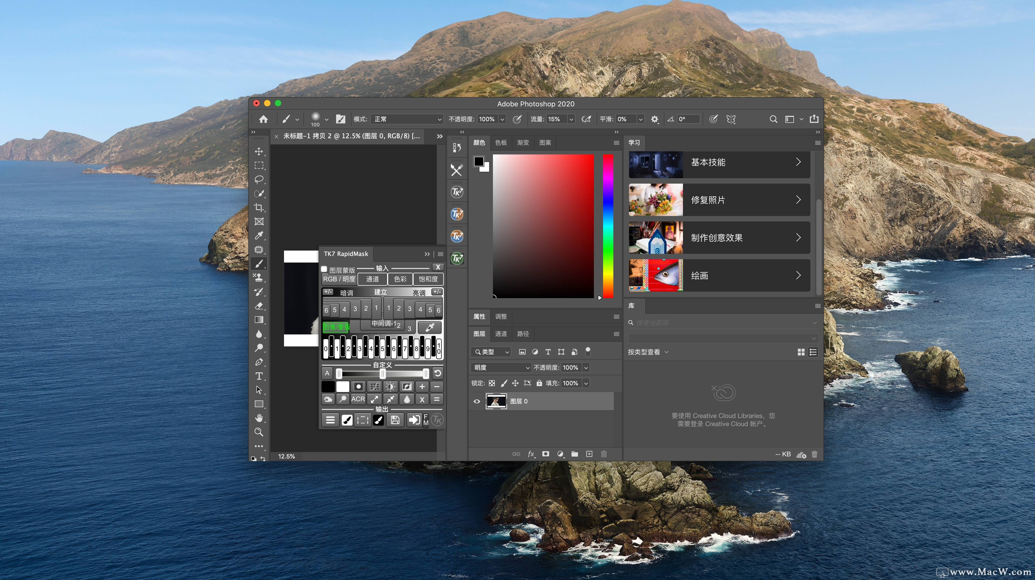
Task: Click the Home icon in options bar
Action: [x=263, y=119]
